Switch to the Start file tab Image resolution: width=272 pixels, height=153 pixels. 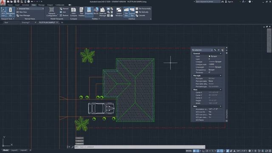point(6,23)
